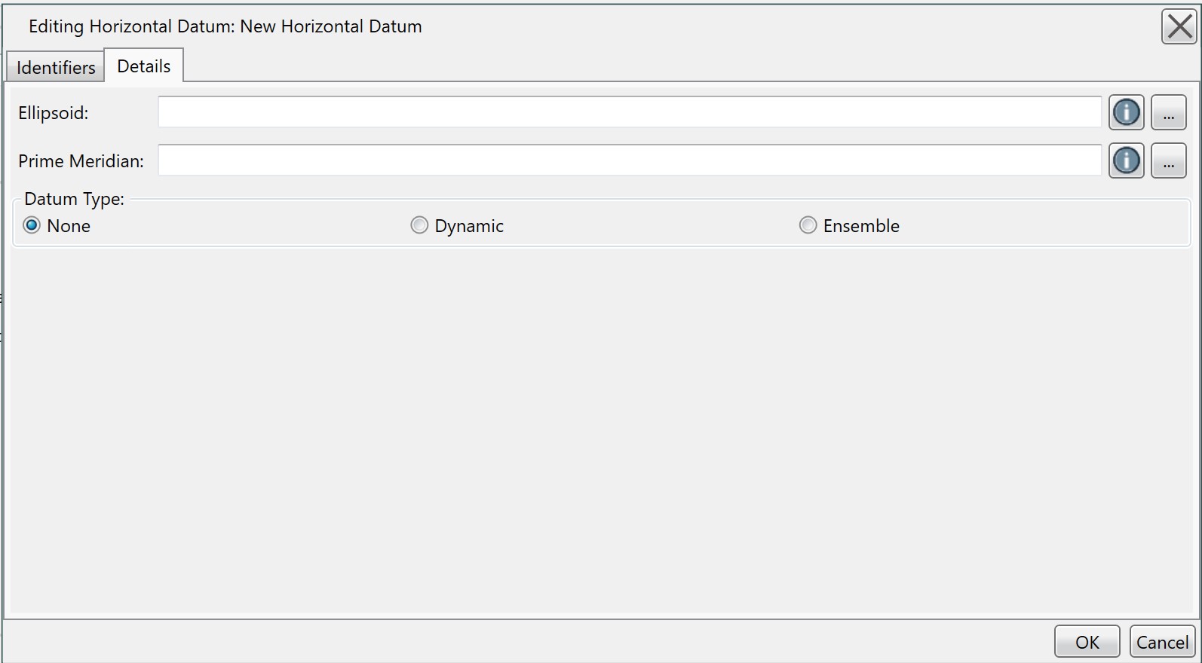
Task: Open info for the Ellipsoid field
Action: pyautogui.click(x=1126, y=113)
